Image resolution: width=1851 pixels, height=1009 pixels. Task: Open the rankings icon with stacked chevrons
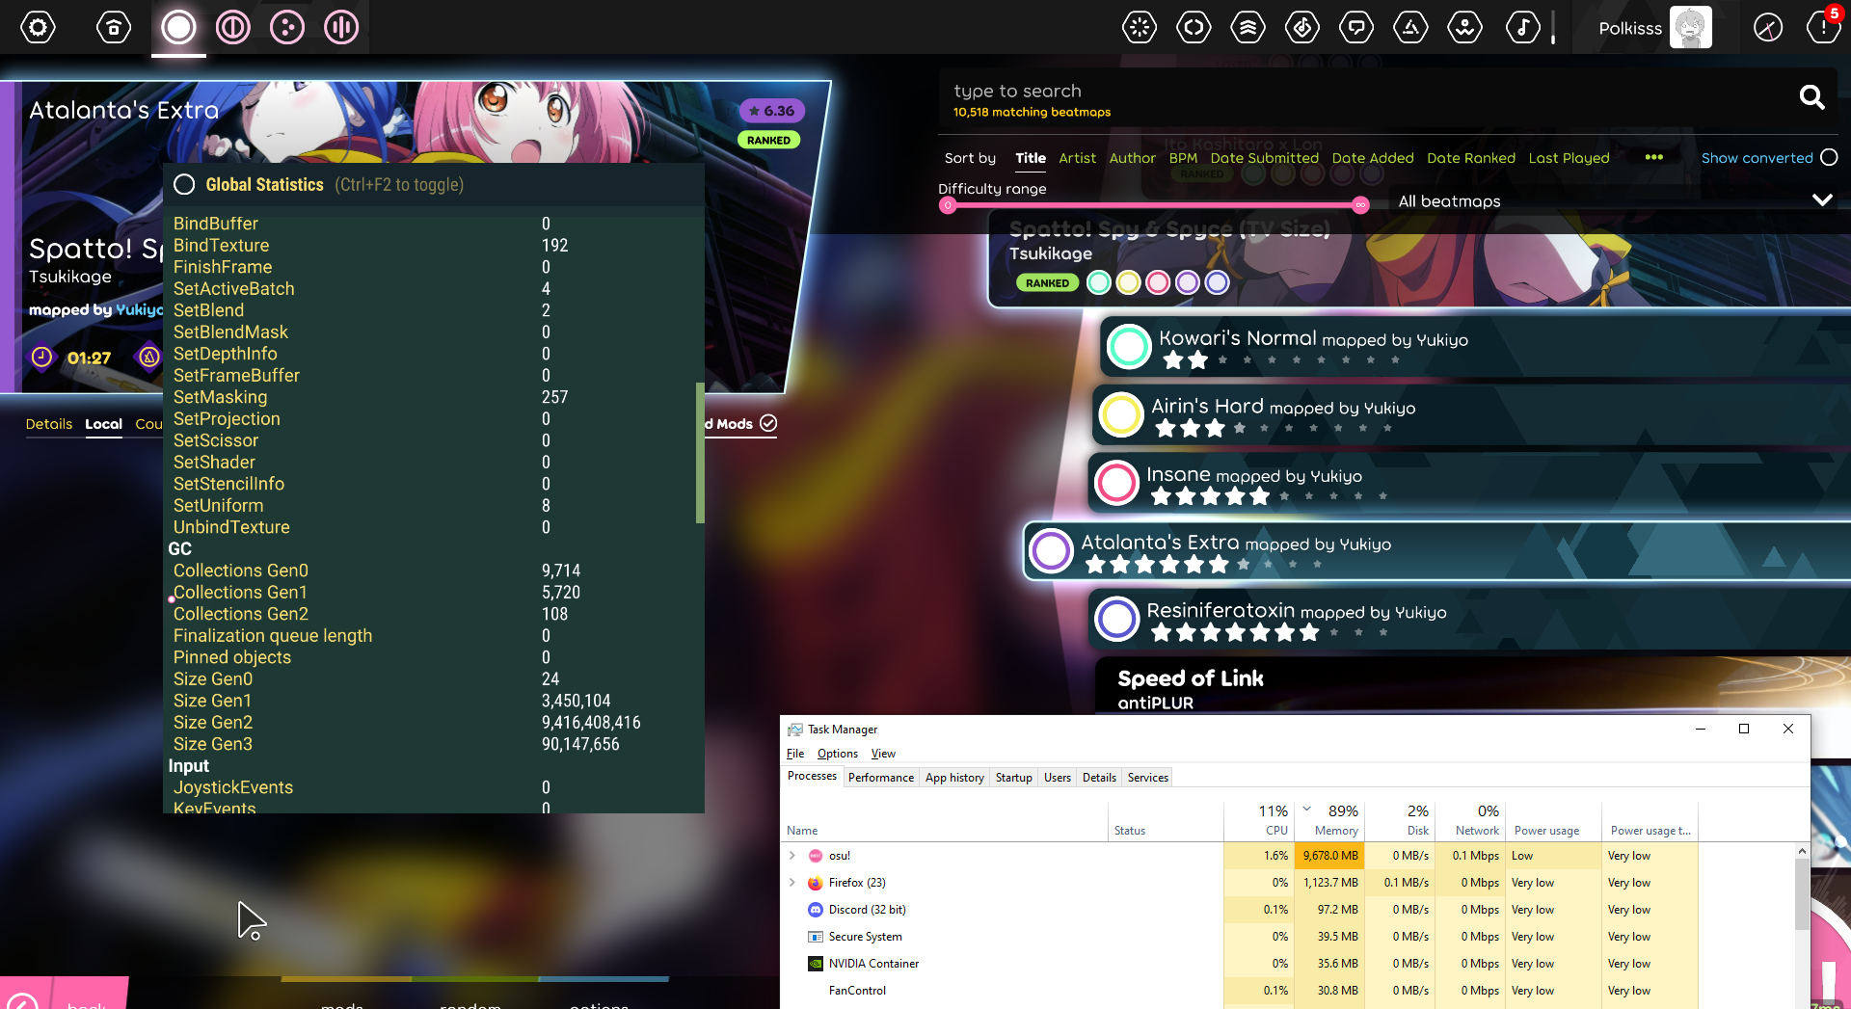coord(1248,27)
